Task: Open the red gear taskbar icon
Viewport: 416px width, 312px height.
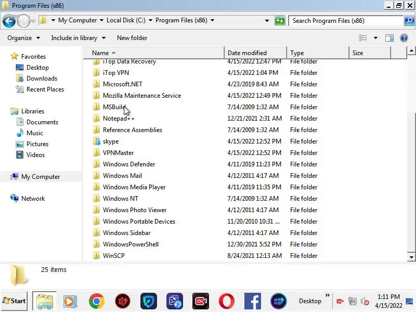Action: [123, 301]
